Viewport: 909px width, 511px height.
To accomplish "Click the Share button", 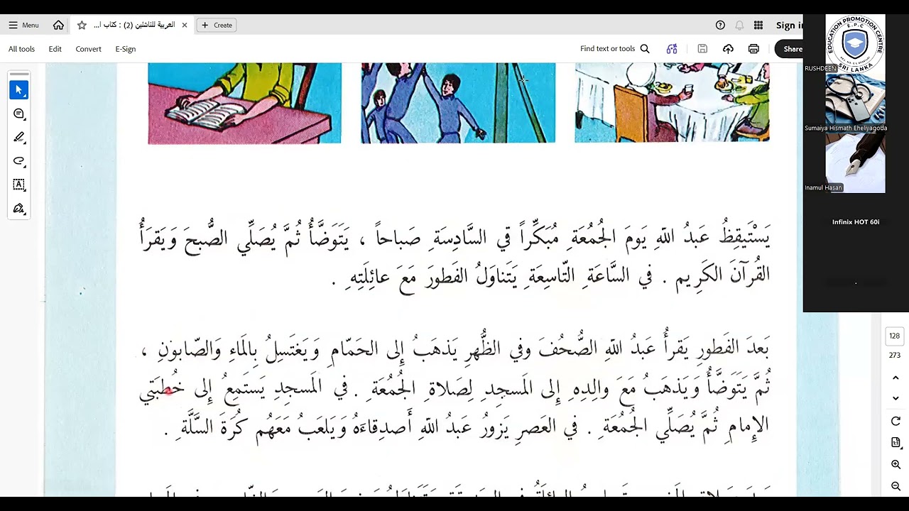I will pos(789,49).
